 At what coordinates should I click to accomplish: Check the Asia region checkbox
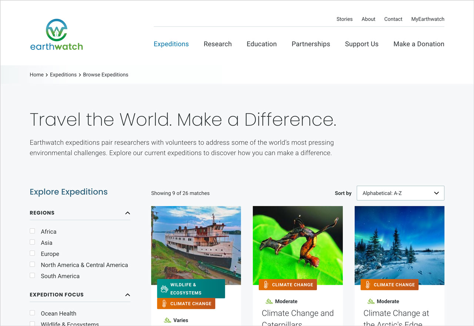32,242
